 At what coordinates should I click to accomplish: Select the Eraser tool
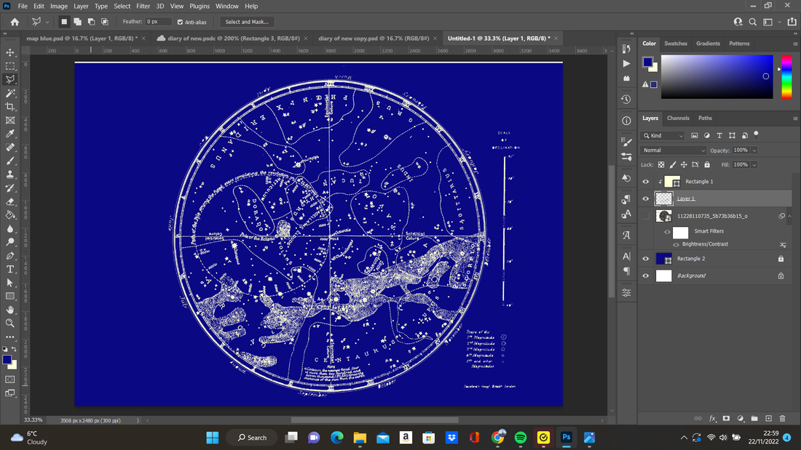10,201
